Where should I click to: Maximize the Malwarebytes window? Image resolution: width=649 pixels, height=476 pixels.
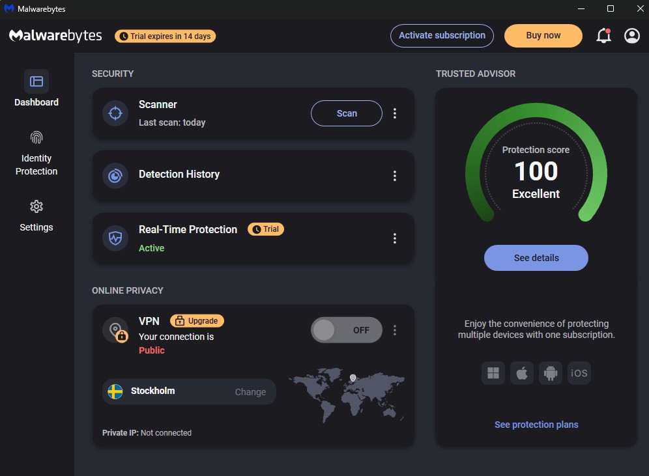point(611,8)
